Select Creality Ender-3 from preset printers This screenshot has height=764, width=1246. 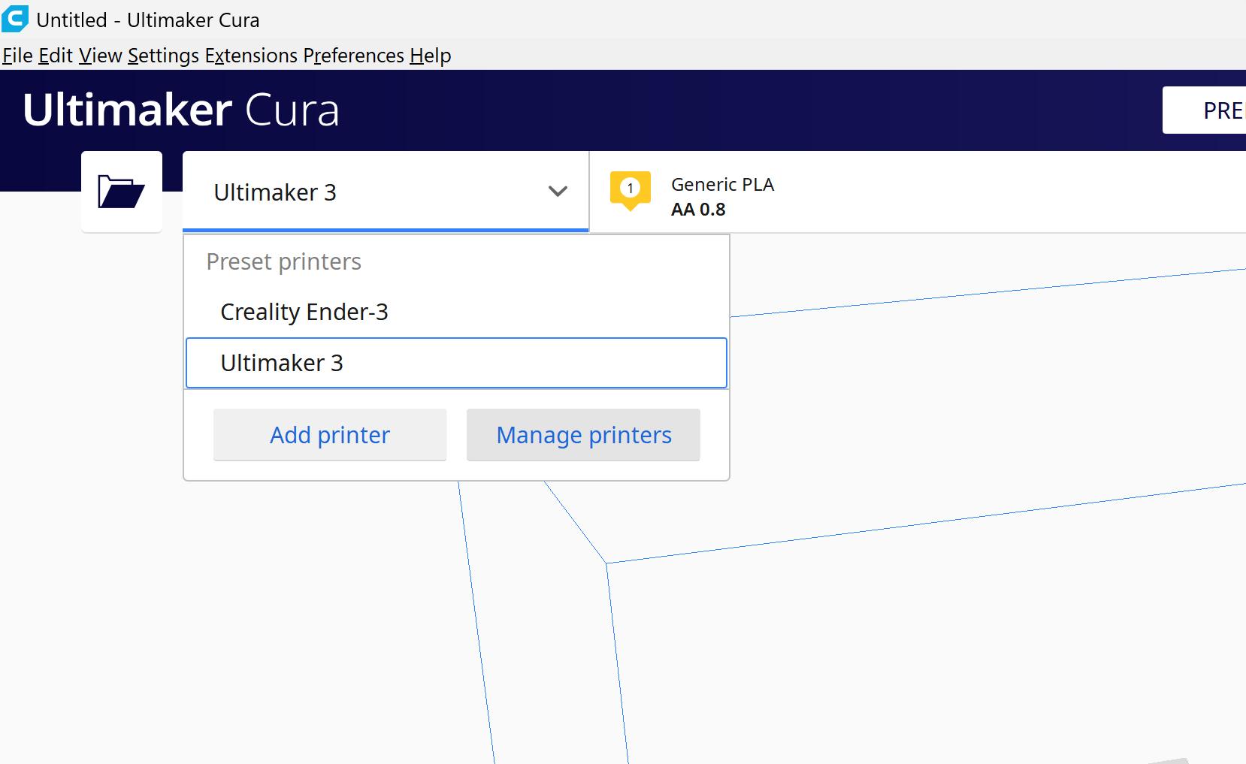pos(456,312)
